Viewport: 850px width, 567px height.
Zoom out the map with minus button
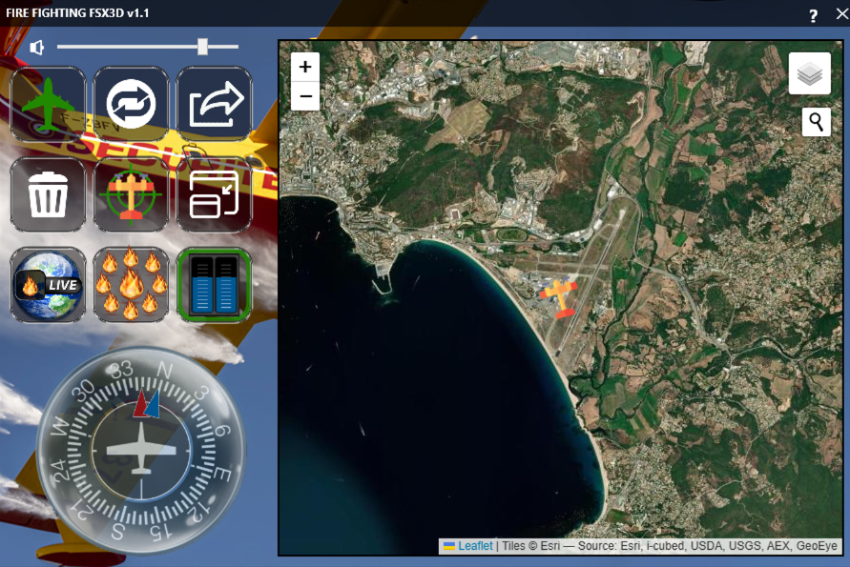point(305,96)
